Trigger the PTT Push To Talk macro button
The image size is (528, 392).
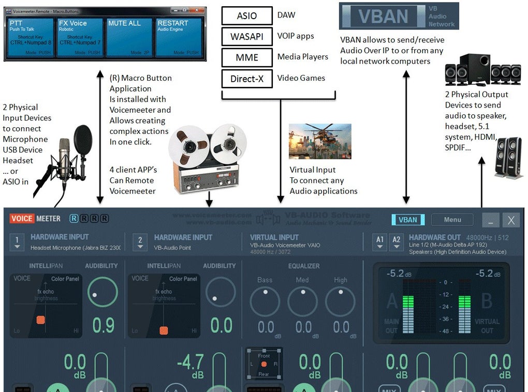tap(31, 37)
